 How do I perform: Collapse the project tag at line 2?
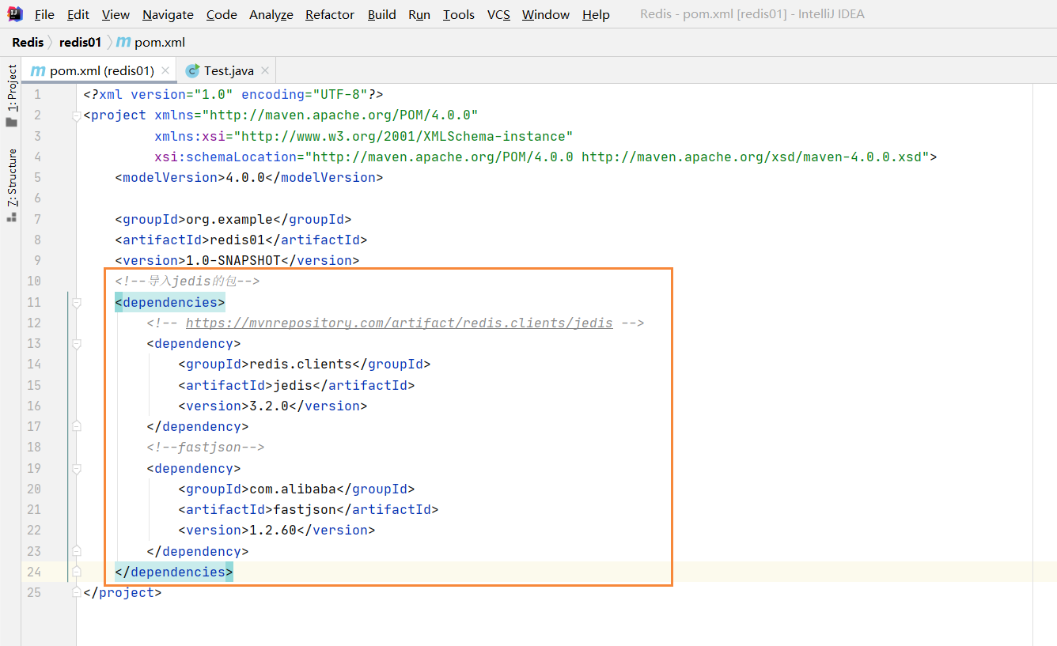coord(77,115)
